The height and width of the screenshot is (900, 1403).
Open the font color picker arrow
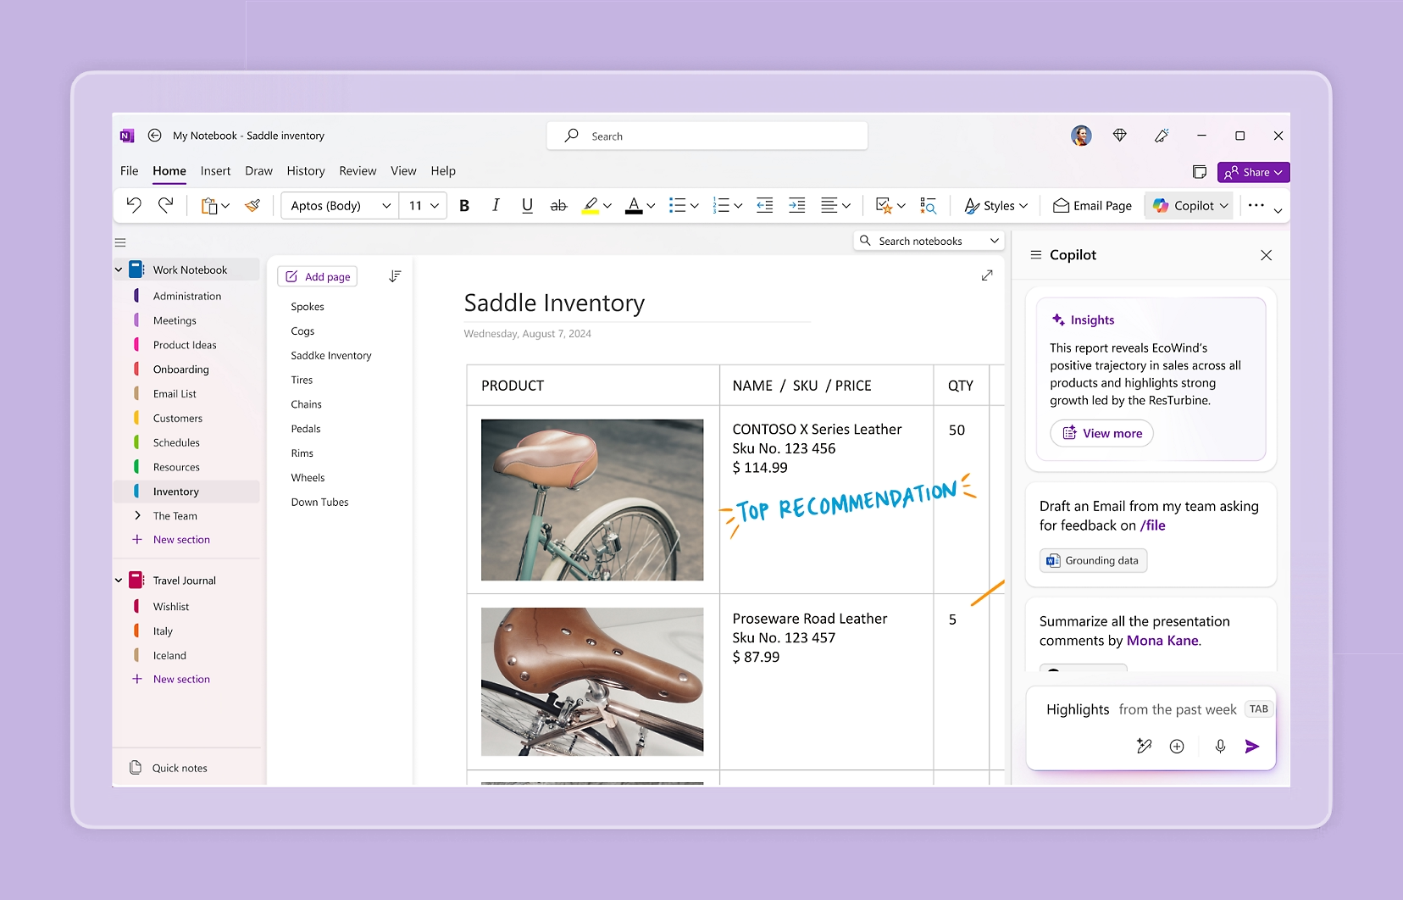click(x=651, y=205)
